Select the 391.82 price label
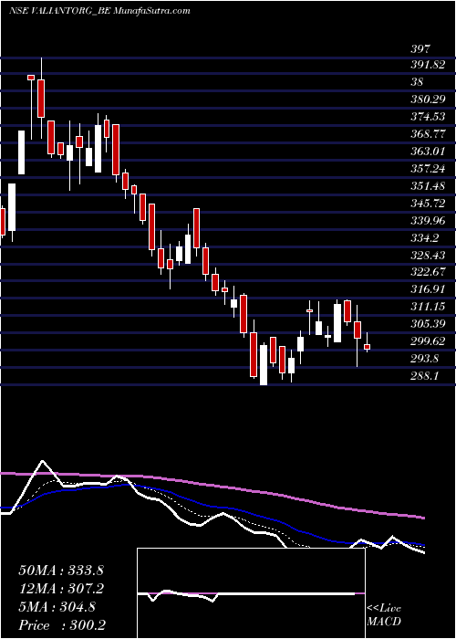456x639 pixels. tap(428, 65)
